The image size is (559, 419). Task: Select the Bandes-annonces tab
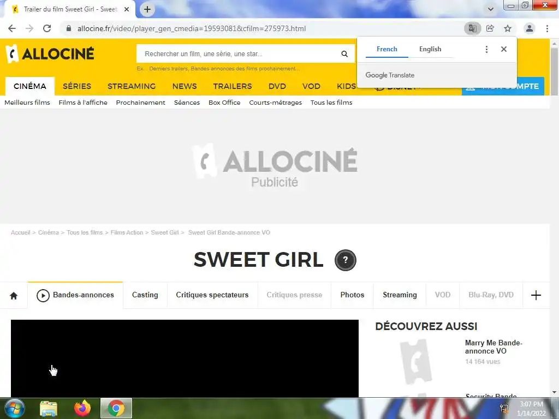[x=75, y=295]
